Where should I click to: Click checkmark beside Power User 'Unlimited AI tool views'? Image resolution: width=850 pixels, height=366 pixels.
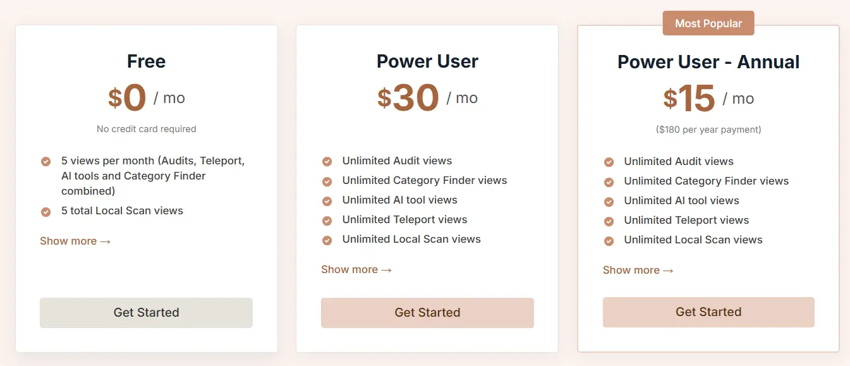[327, 201]
